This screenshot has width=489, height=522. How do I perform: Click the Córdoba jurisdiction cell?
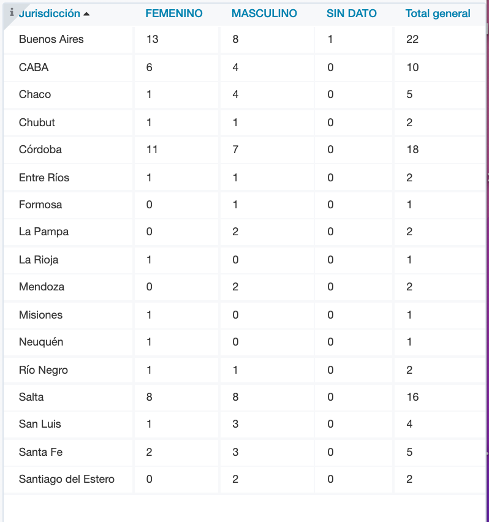tap(40, 149)
